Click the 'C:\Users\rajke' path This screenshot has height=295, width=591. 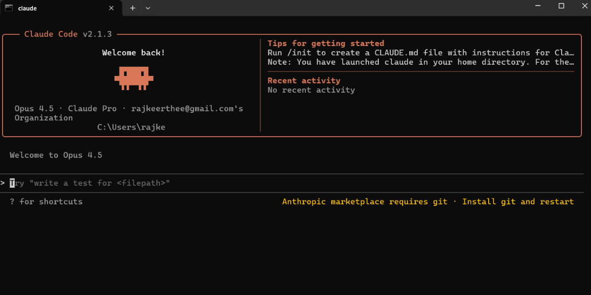pyautogui.click(x=131, y=128)
